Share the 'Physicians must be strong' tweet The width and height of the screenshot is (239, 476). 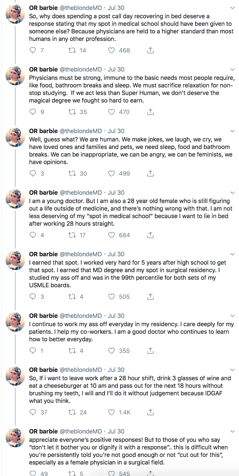pos(150,112)
